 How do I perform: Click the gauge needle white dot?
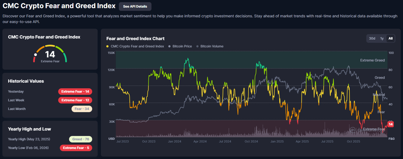coord(35,55)
